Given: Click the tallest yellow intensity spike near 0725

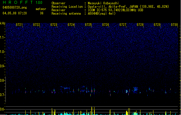Looking at the screenshot, I should click(92, 111).
